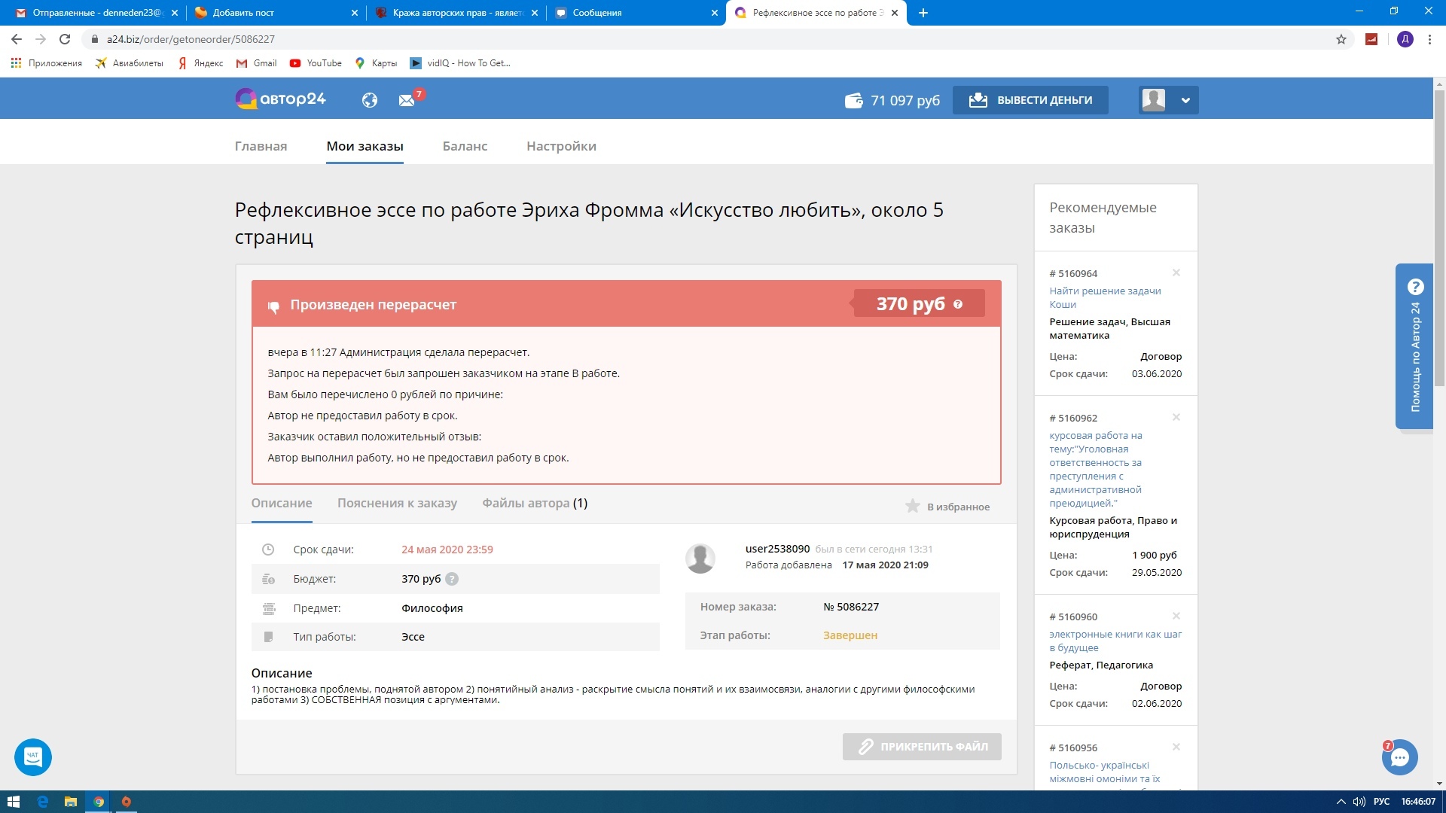Select the Описание order tab

tap(282, 504)
